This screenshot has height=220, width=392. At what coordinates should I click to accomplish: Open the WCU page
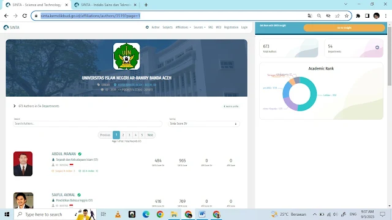click(218, 27)
